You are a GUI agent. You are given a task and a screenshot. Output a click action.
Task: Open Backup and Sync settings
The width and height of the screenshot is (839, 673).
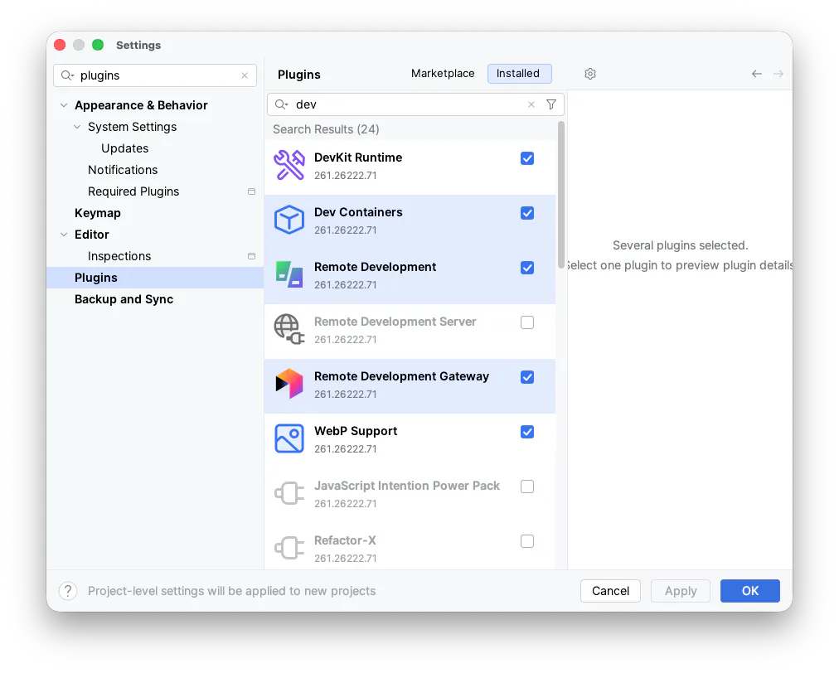(x=124, y=299)
